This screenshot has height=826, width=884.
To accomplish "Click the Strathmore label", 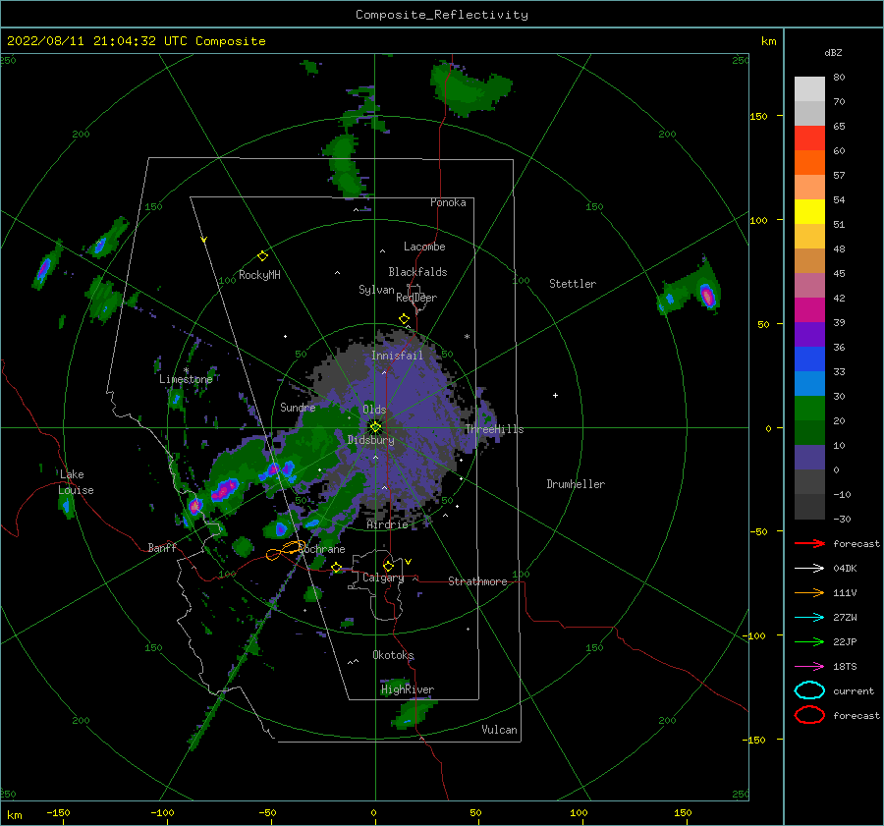I will pyautogui.click(x=477, y=581).
